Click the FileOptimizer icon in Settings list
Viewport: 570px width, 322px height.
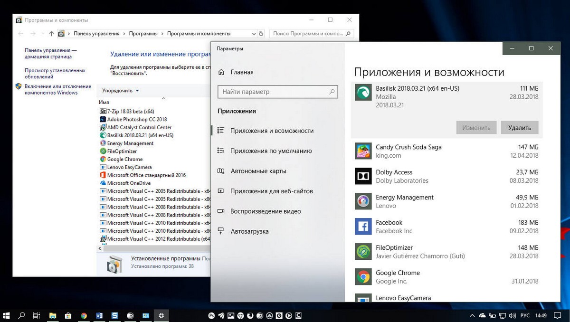click(363, 252)
